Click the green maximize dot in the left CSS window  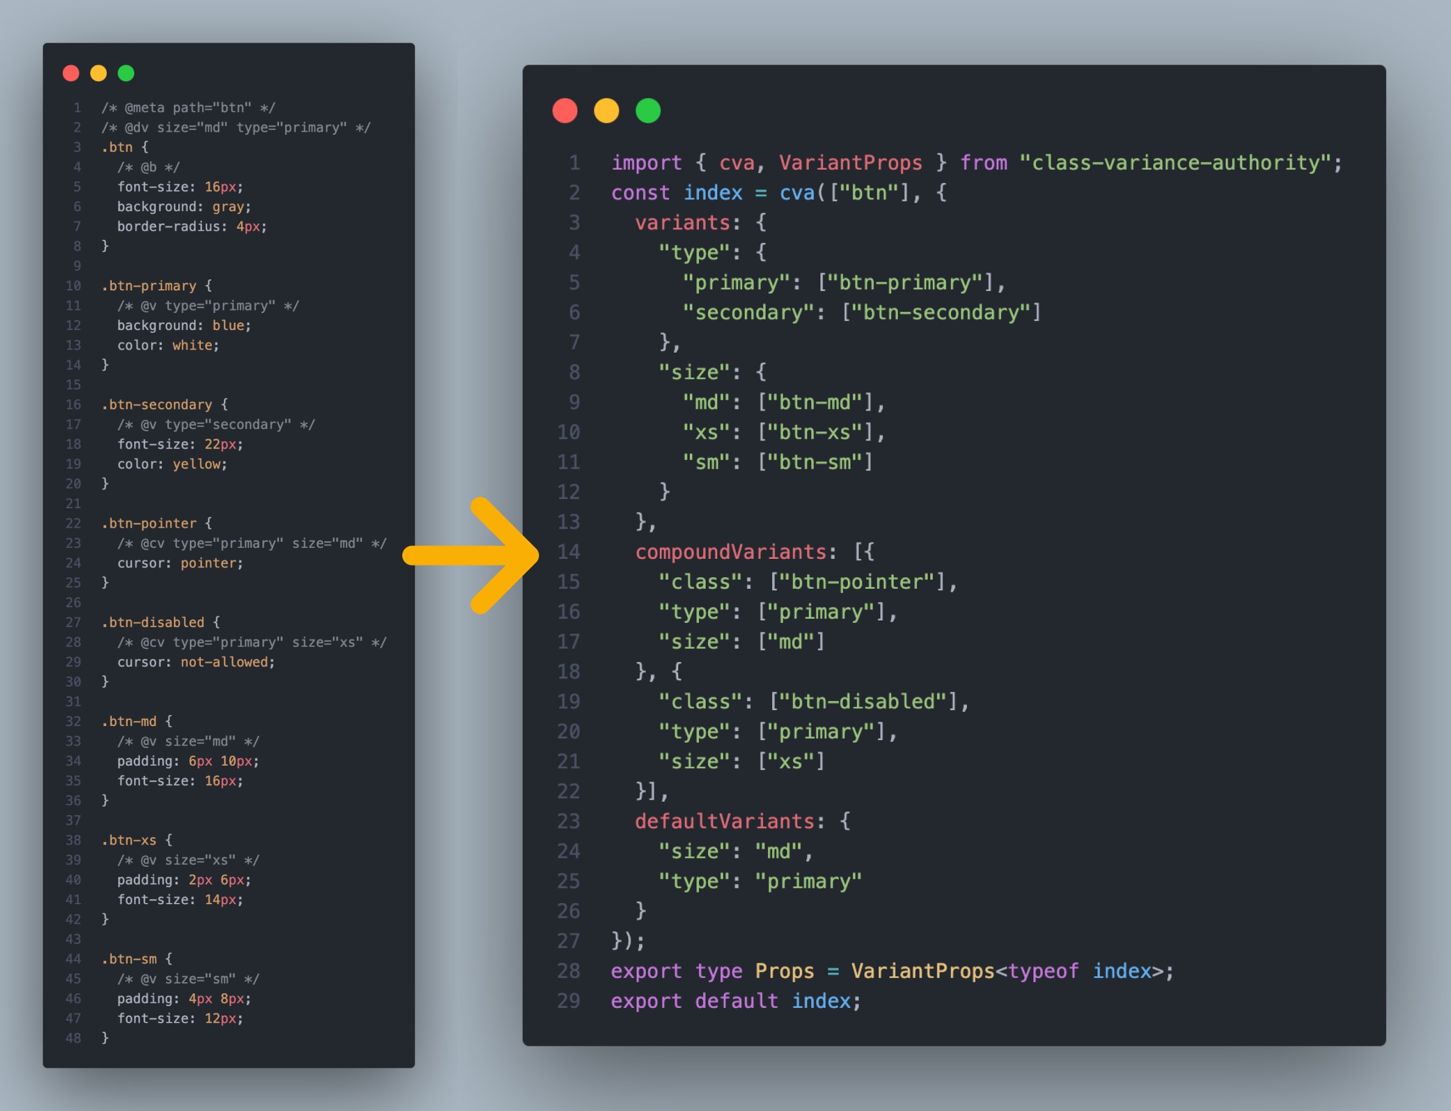(x=126, y=73)
